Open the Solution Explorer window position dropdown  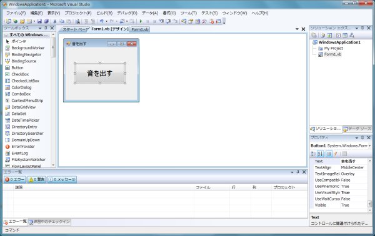[357, 28]
